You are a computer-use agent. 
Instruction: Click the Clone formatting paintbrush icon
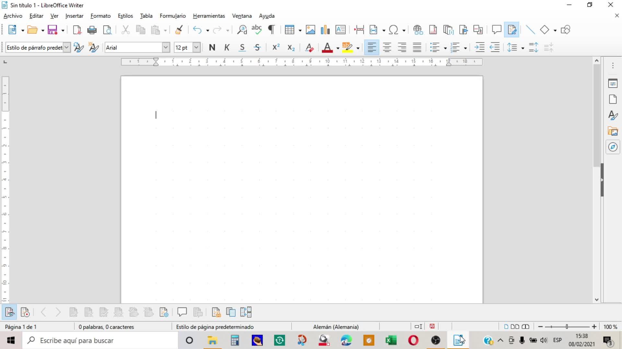pyautogui.click(x=179, y=30)
